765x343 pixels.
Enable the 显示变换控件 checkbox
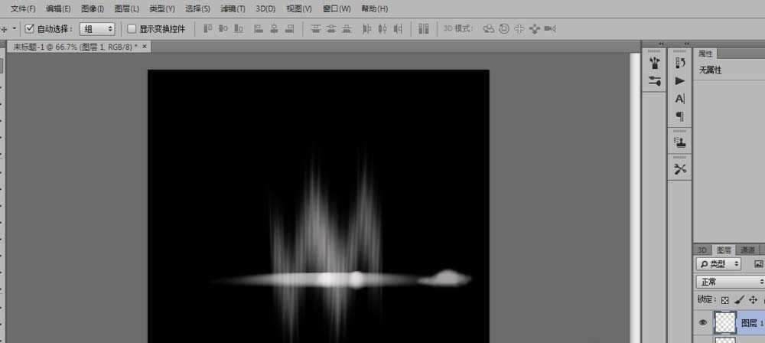[x=132, y=29]
